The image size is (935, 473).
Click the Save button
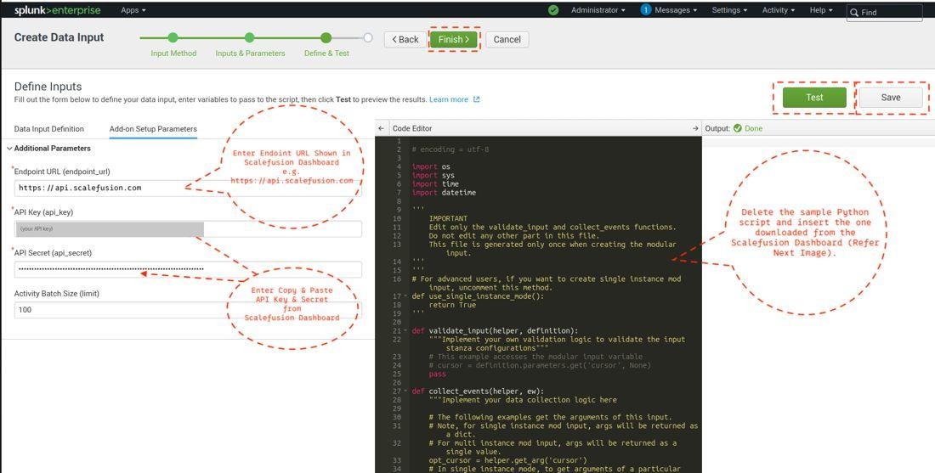(891, 98)
